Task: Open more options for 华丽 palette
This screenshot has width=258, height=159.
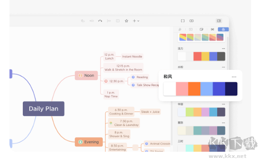Action: click(223, 104)
